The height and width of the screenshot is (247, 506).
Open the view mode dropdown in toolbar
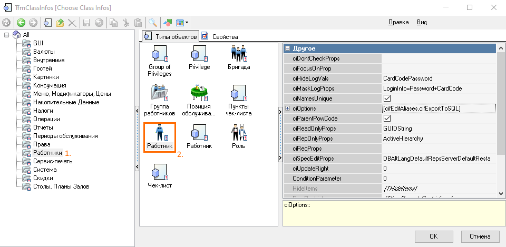[182, 23]
